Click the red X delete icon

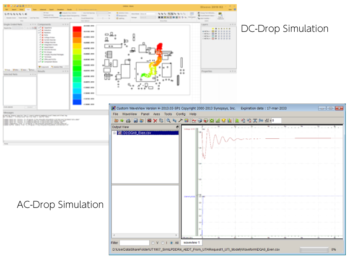click(x=155, y=121)
